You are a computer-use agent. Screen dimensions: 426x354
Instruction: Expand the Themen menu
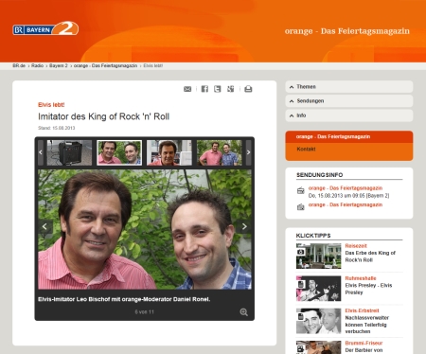pos(349,87)
